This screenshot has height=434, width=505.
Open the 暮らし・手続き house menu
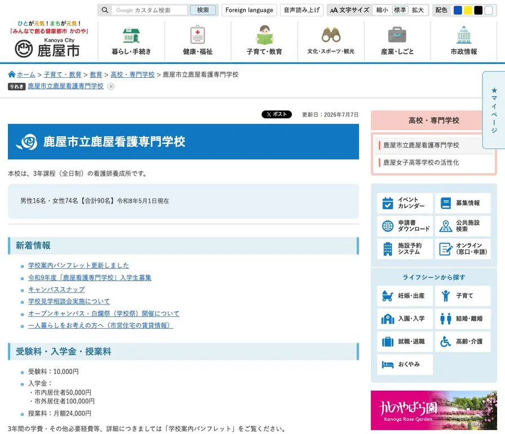[131, 41]
